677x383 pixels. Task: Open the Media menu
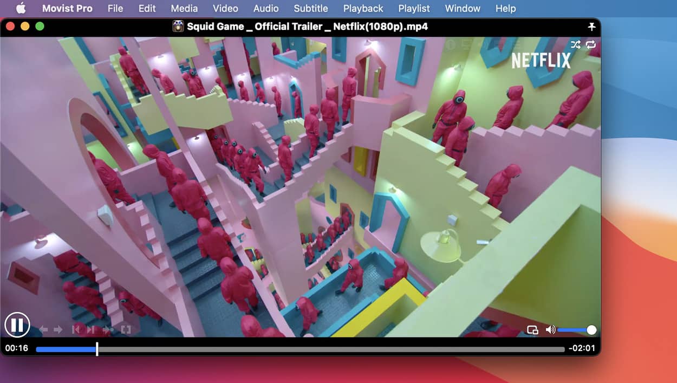point(184,8)
